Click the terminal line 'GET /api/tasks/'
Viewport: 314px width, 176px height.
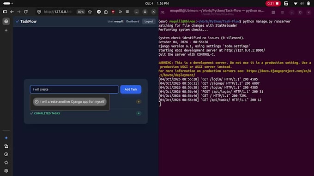click(x=210, y=100)
